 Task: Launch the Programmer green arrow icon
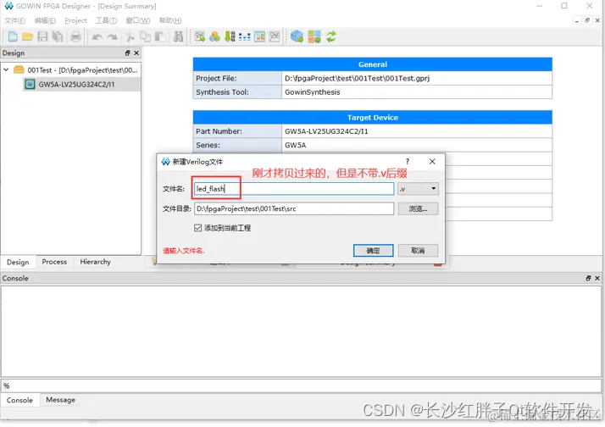tap(230, 36)
